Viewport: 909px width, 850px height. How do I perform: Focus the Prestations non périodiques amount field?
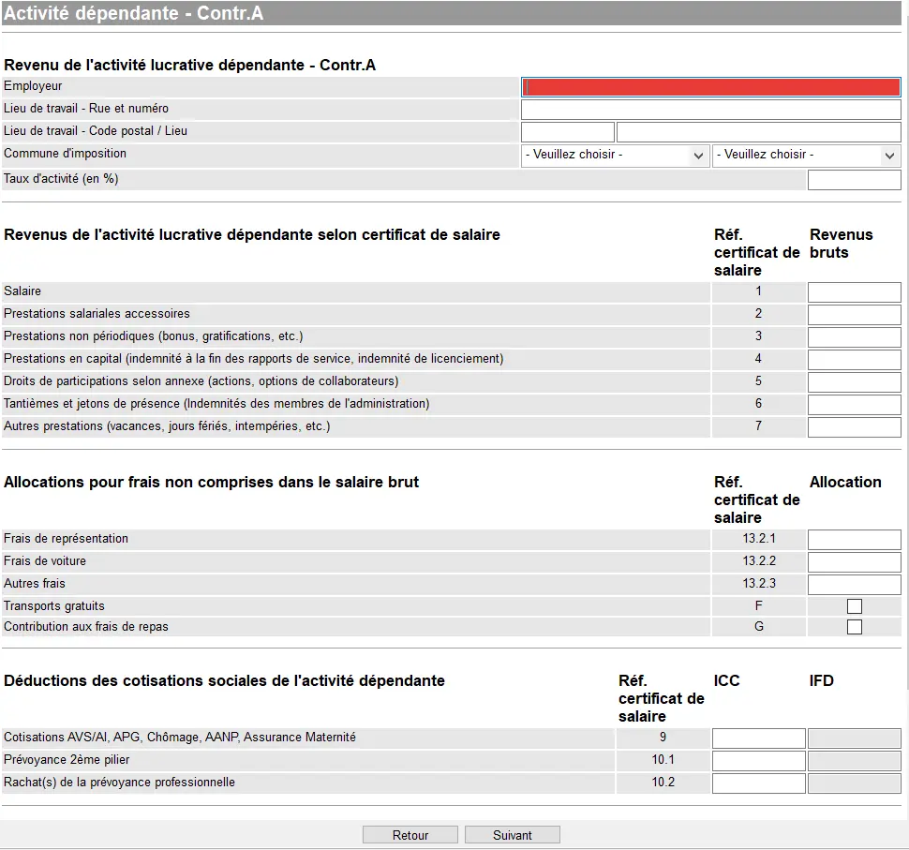854,337
